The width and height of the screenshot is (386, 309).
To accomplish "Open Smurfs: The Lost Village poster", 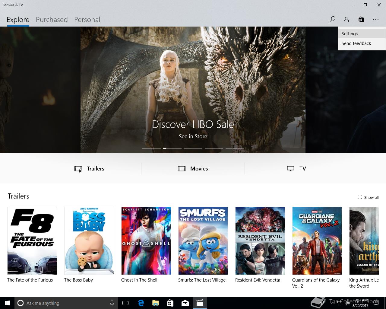I will coord(203,241).
